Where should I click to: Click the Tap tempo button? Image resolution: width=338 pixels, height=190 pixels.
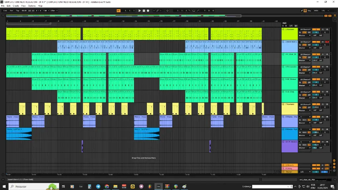pos(17,11)
